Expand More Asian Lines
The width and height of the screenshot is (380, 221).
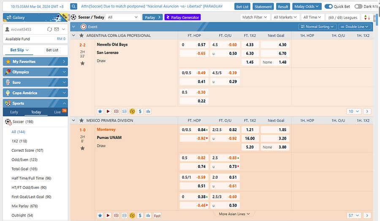pos(234,214)
